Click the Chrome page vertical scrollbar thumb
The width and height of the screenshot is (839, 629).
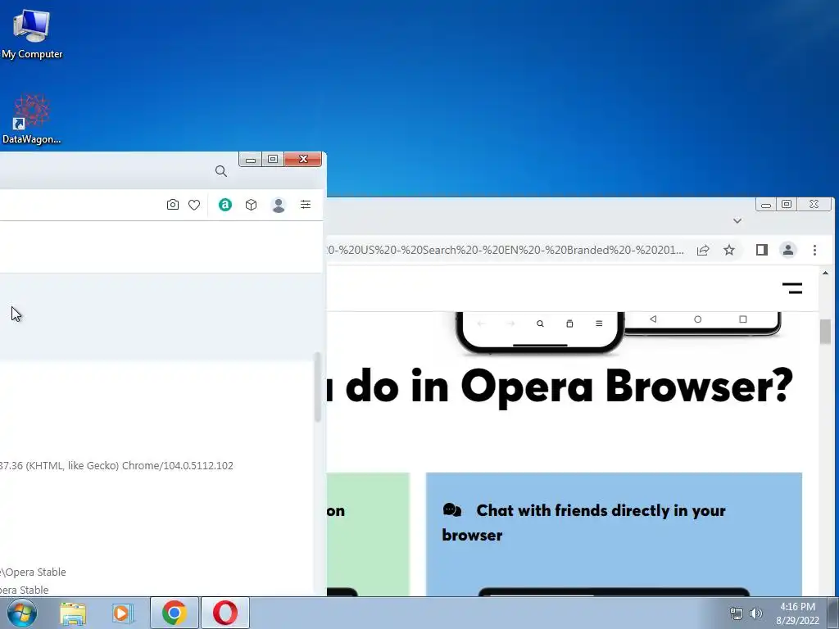(x=825, y=332)
